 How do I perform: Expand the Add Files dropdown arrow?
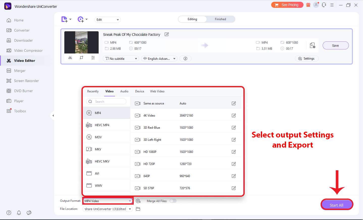70,19
